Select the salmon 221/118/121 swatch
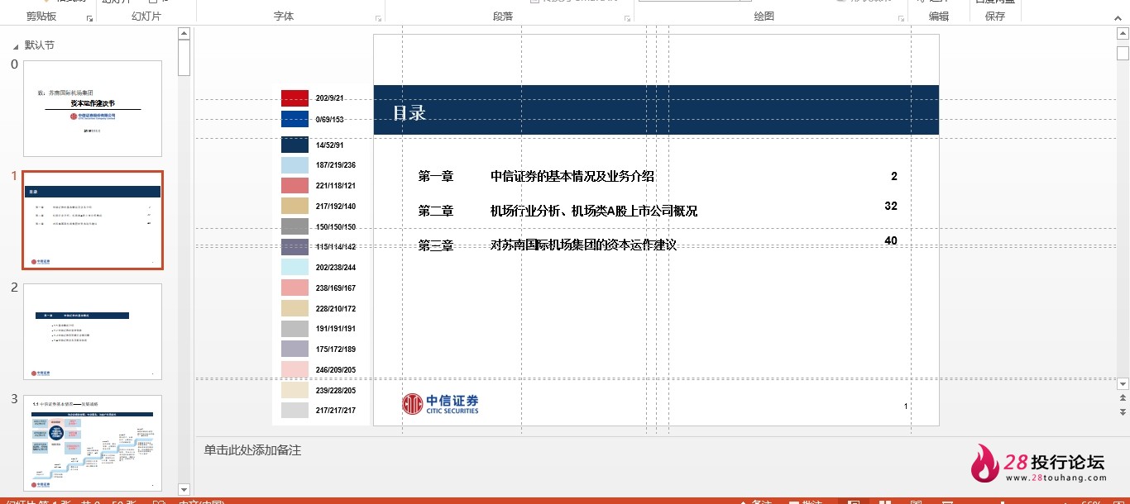Image resolution: width=1130 pixels, height=504 pixels. pos(294,185)
